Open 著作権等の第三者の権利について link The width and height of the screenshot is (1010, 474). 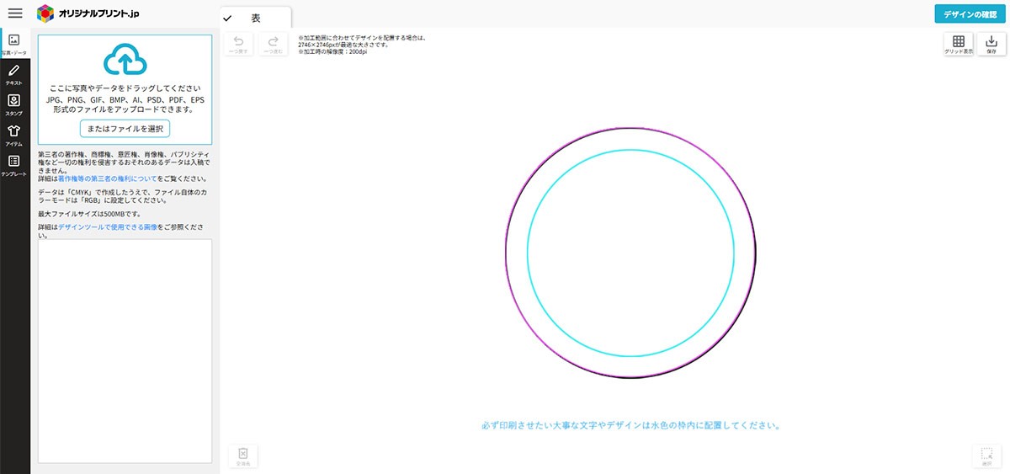[107, 178]
